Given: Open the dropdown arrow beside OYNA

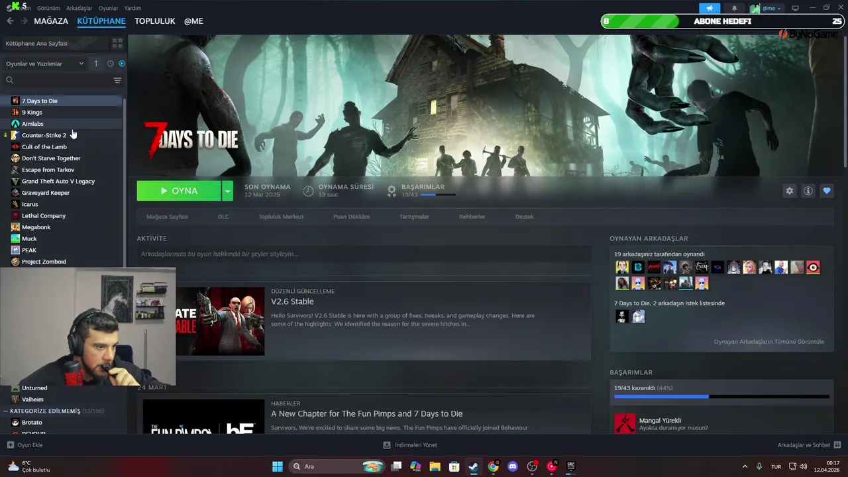Looking at the screenshot, I should tap(227, 191).
